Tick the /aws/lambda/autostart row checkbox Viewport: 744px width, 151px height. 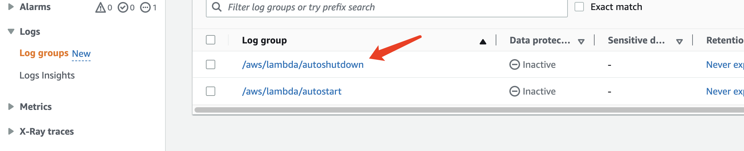pos(211,91)
